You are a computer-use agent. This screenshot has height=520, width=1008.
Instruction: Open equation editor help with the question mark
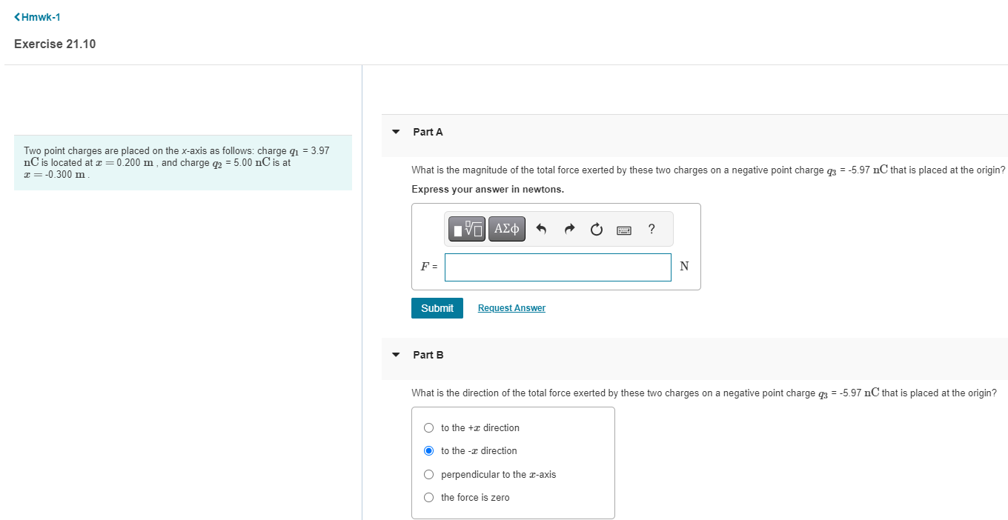(x=651, y=229)
